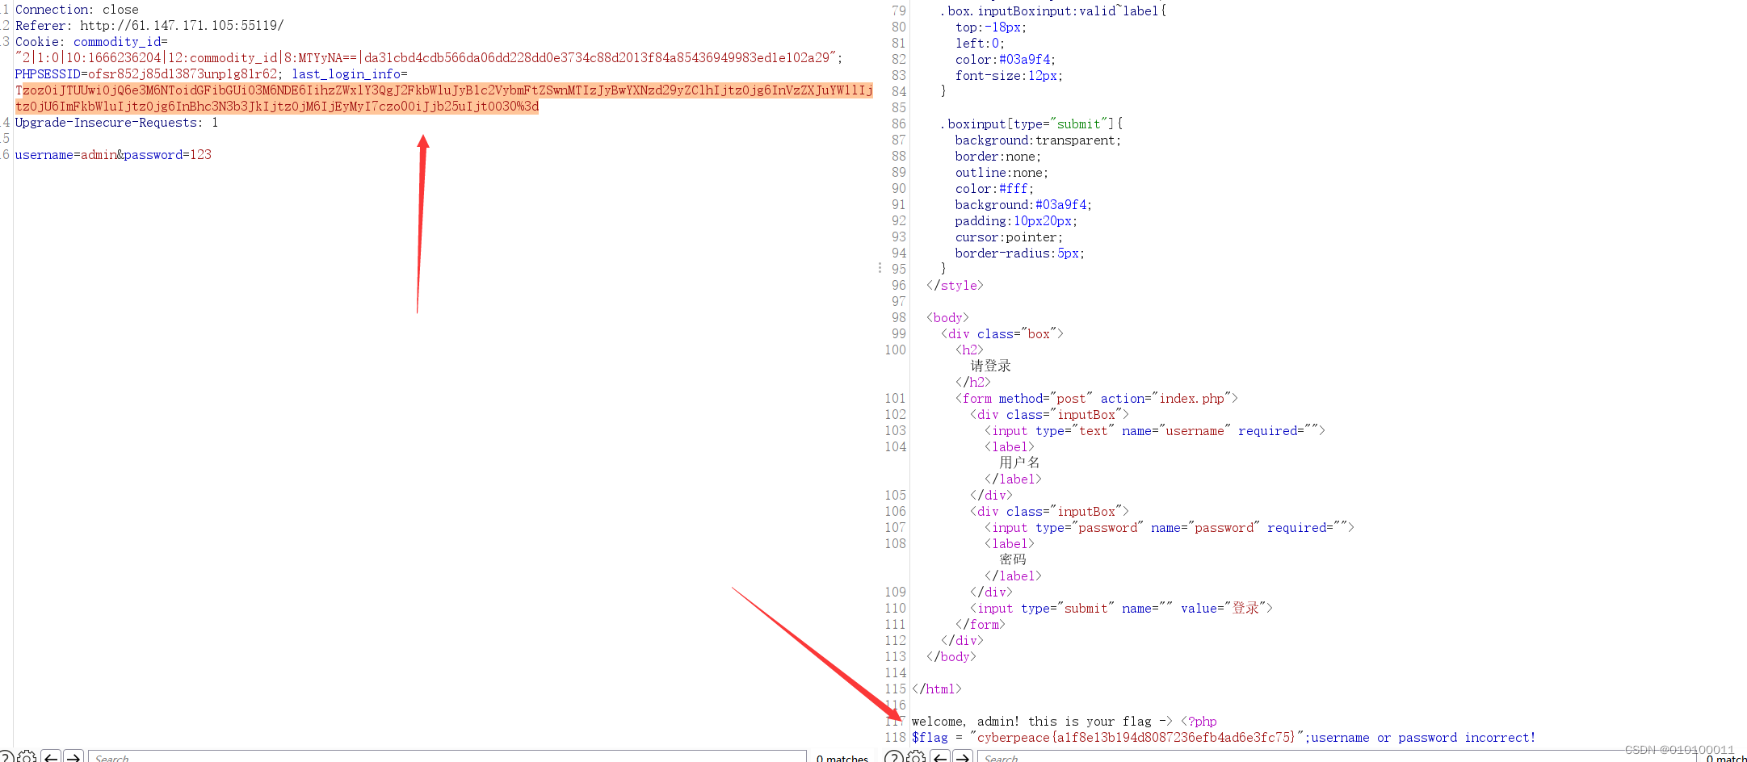The height and width of the screenshot is (762, 1747).
Task: Focus the request panel Search field
Action: (447, 757)
